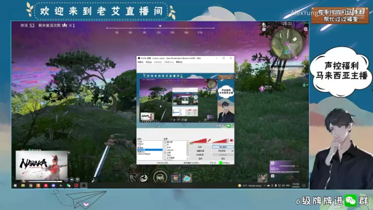
Task: Click the heart badge icon under Naraka thumbnail
Action: 72,180
